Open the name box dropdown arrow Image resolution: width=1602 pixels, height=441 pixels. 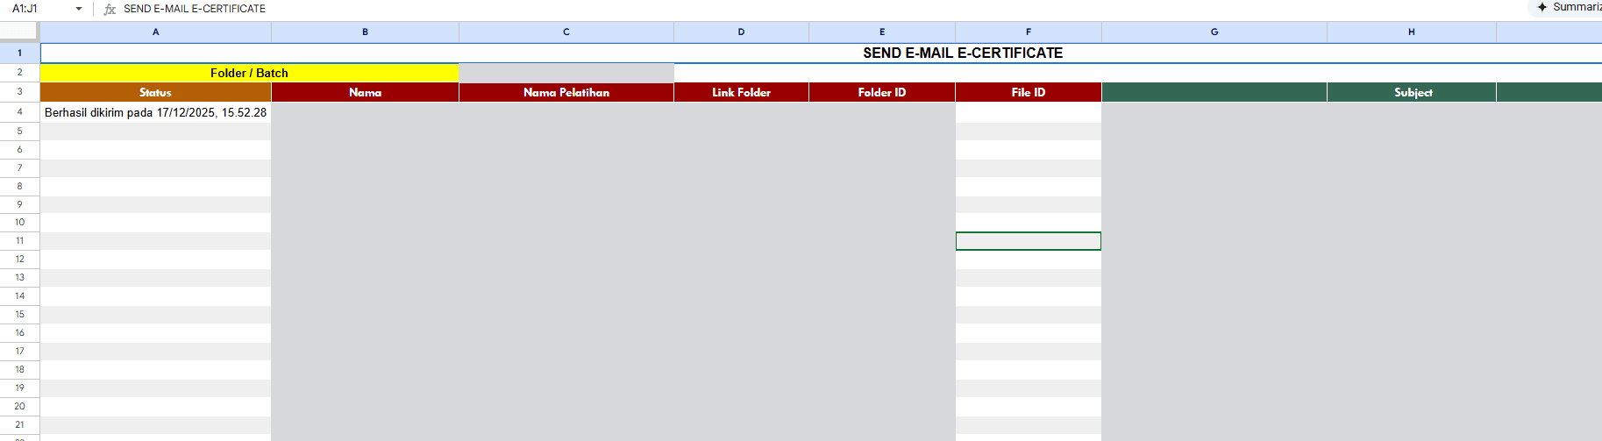79,9
